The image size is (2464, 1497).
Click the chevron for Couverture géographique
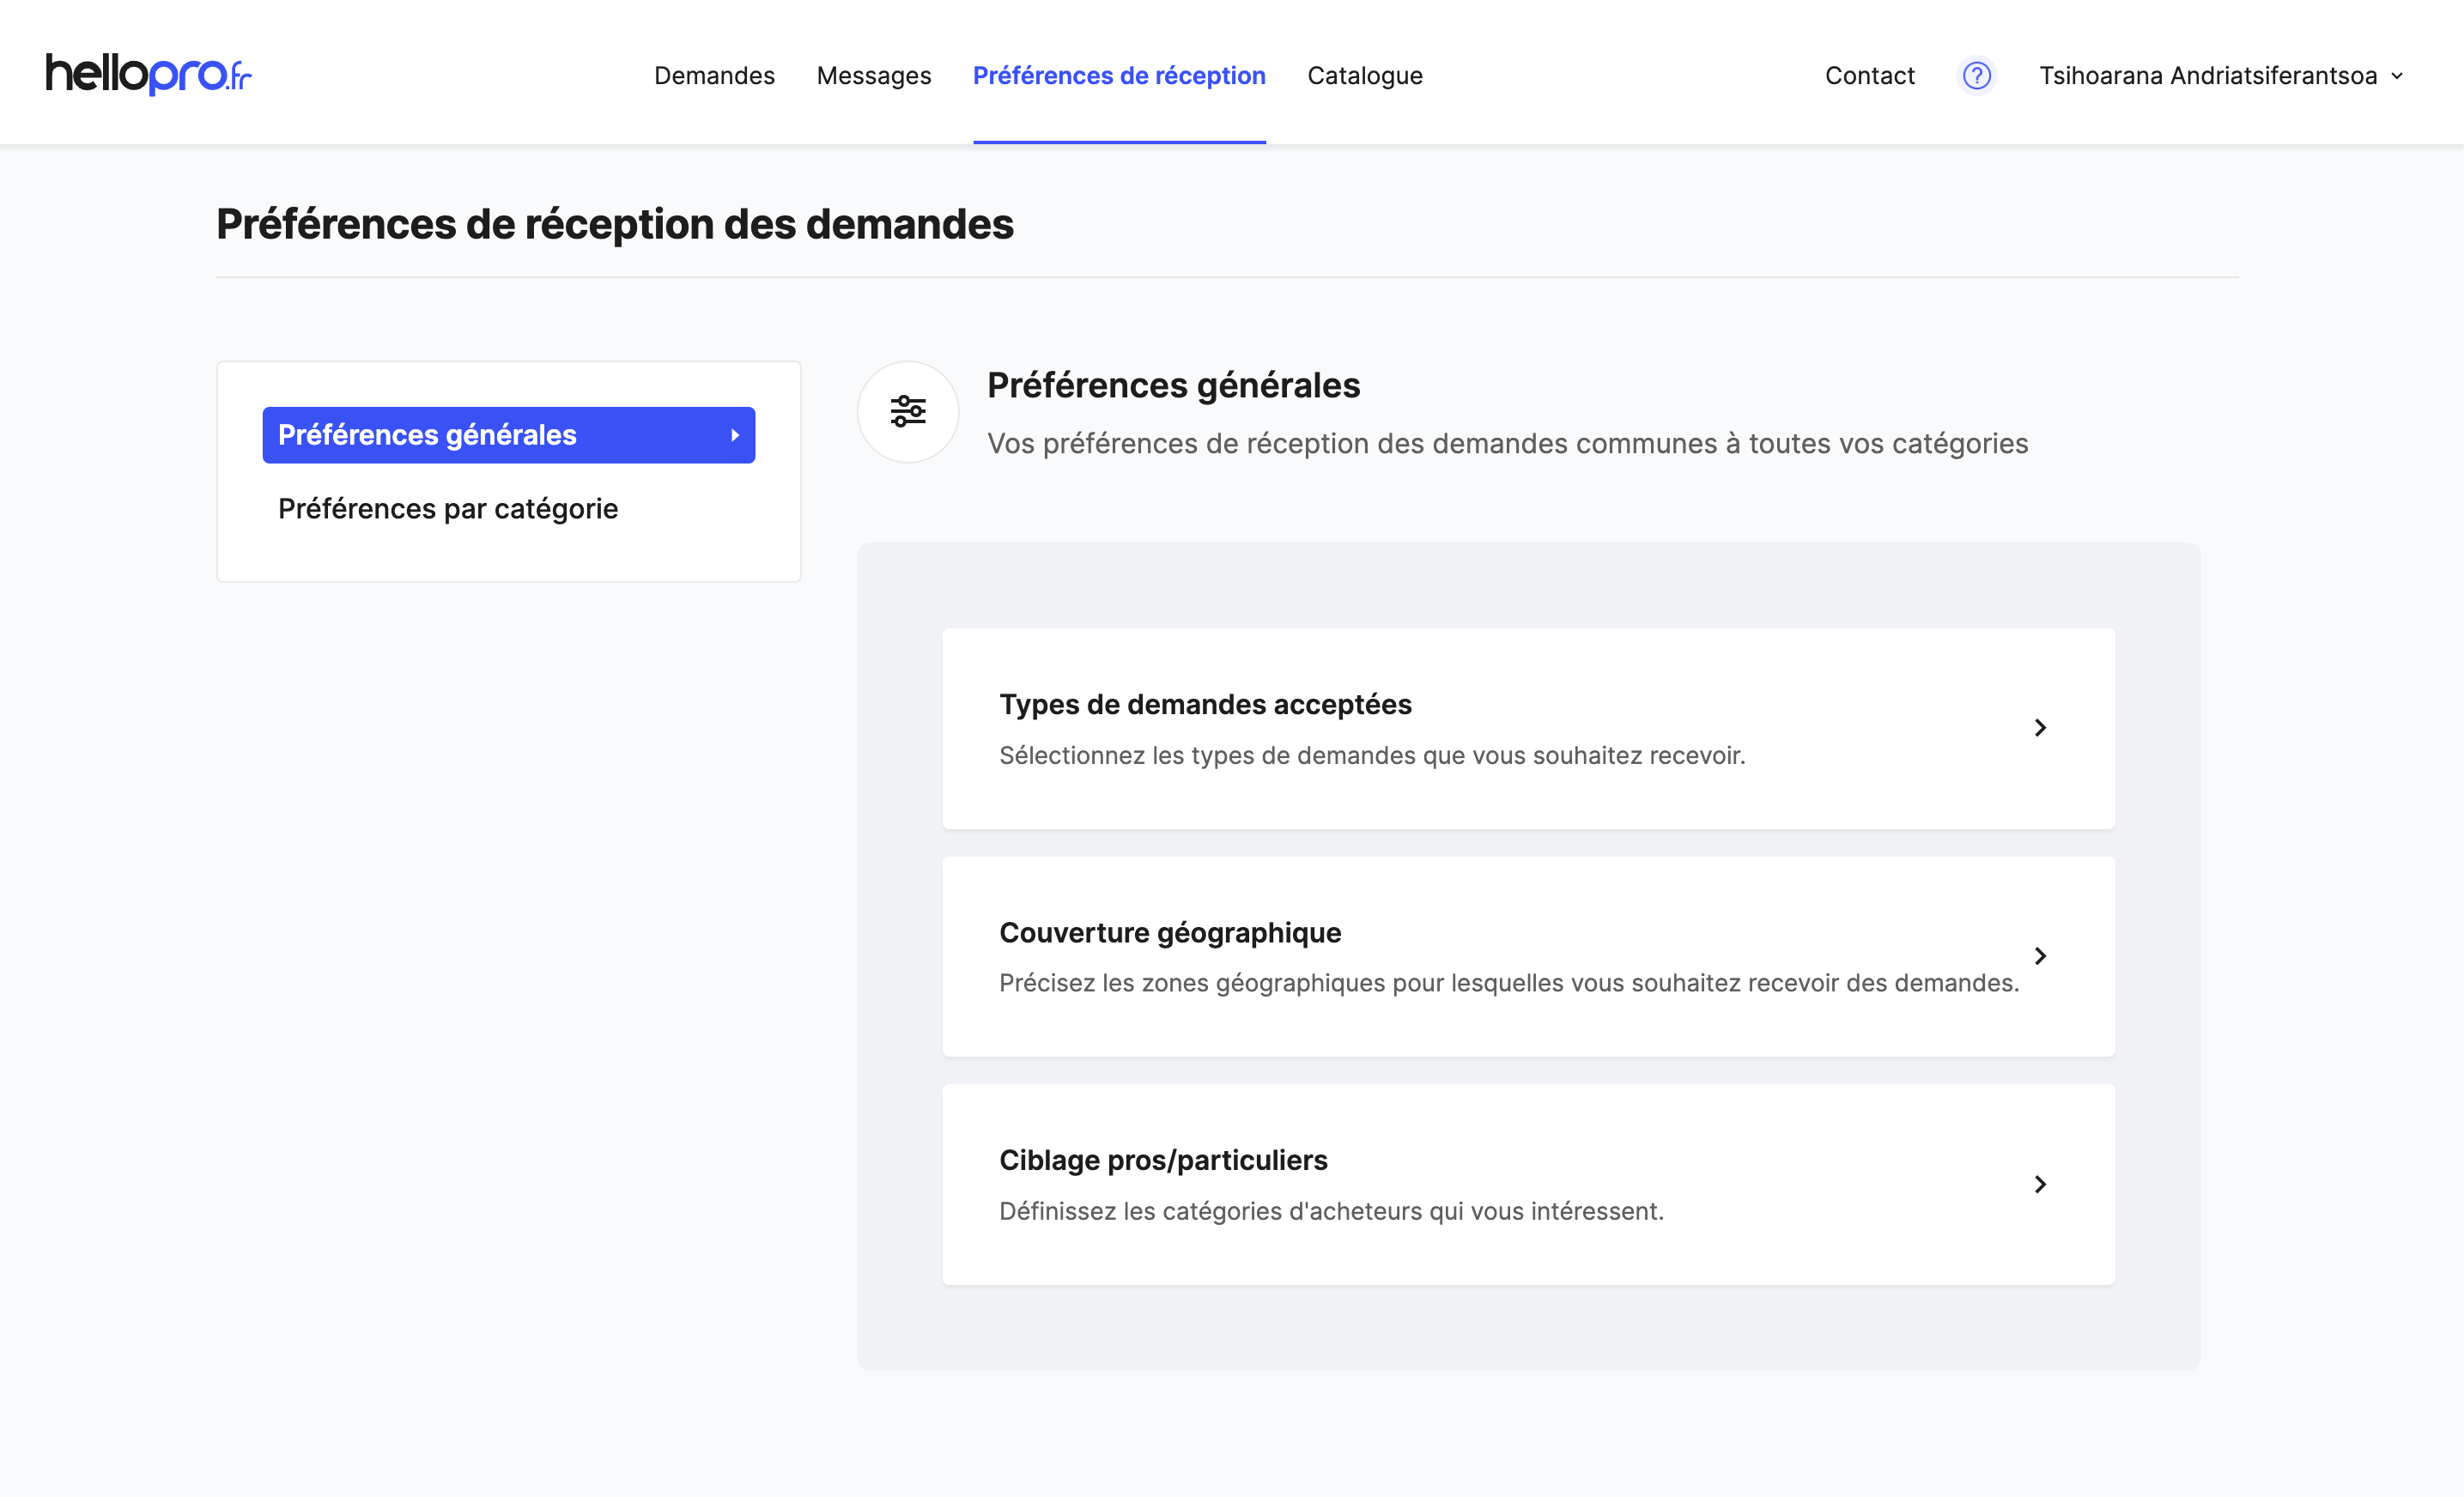pyautogui.click(x=2040, y=956)
